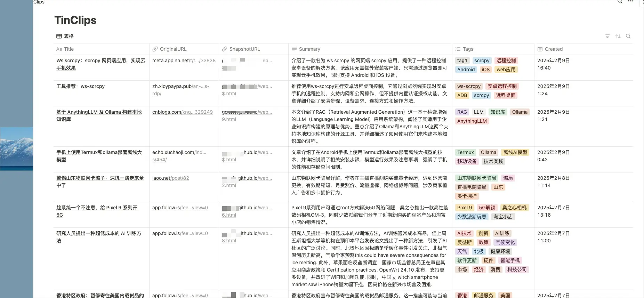Screen dimensions: 644x298
Task: Open snapshot URL ending 6.html in Pixel 9 row
Action: click(x=247, y=211)
